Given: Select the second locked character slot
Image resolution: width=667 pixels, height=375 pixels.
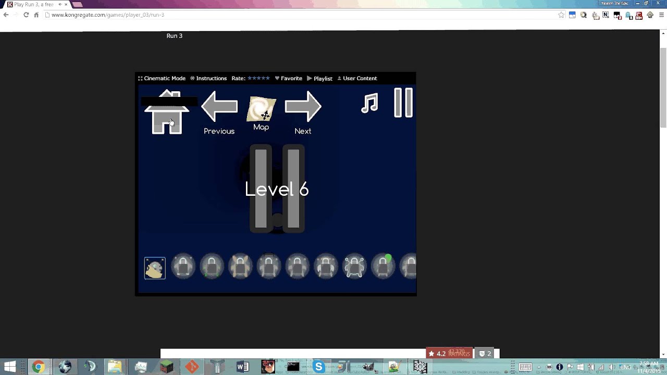Looking at the screenshot, I should tap(212, 267).
